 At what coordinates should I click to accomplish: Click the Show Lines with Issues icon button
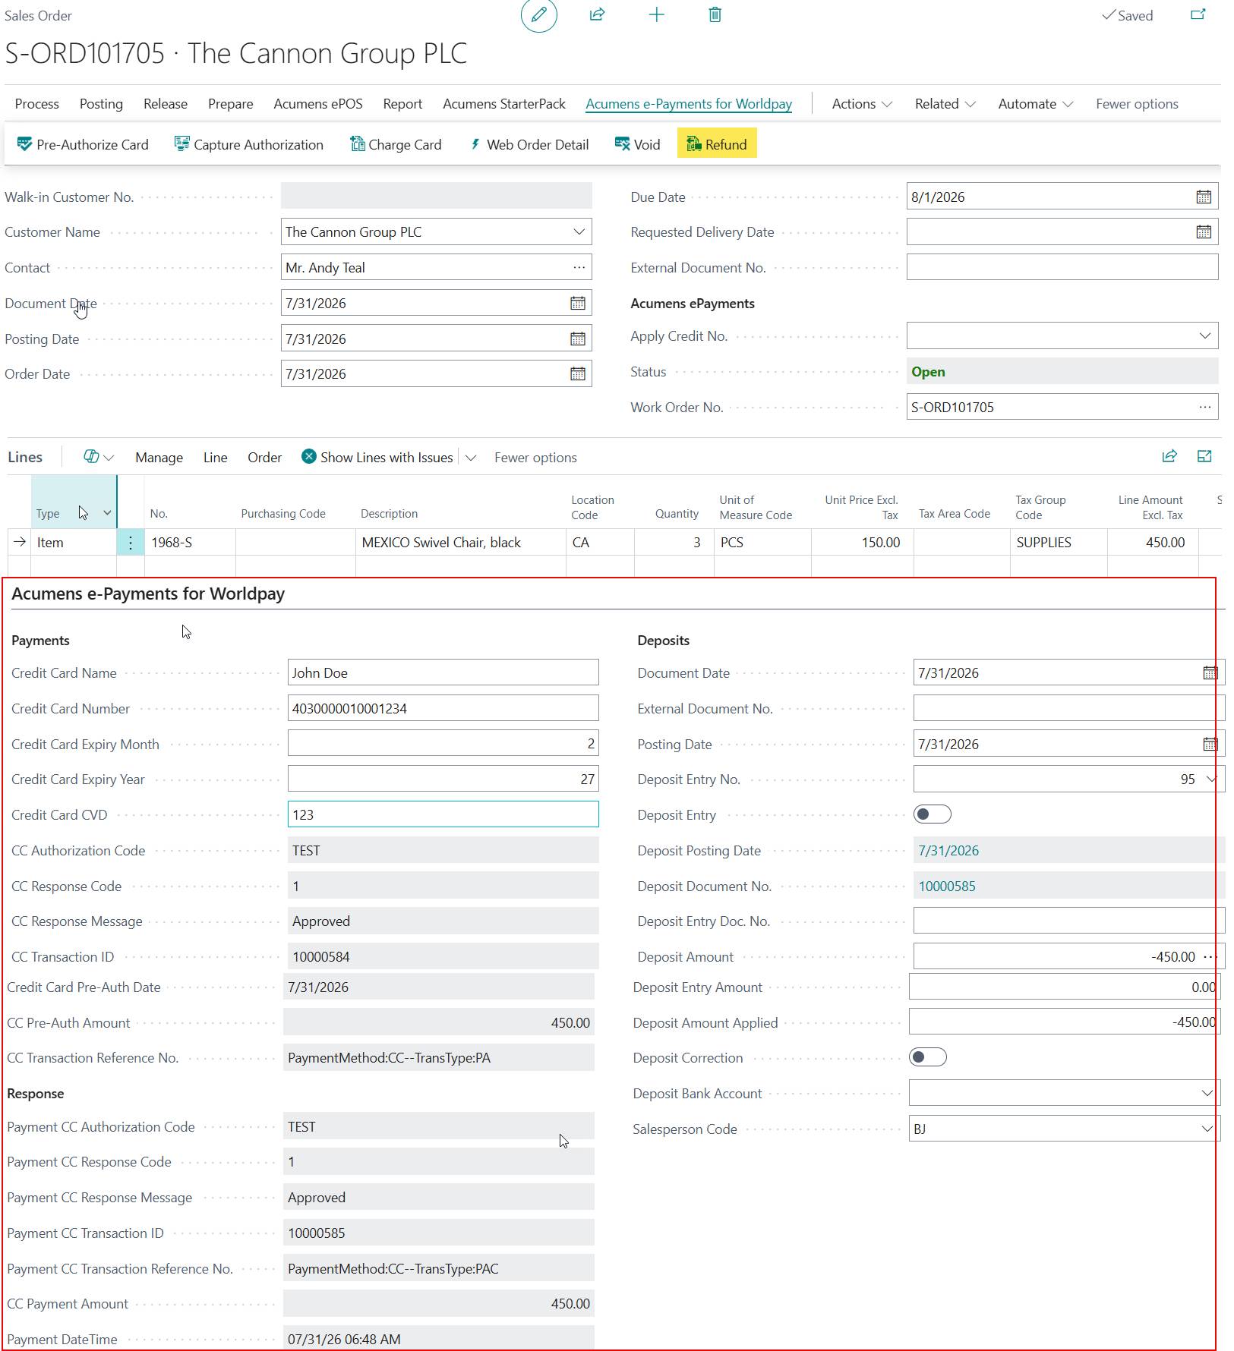click(377, 457)
